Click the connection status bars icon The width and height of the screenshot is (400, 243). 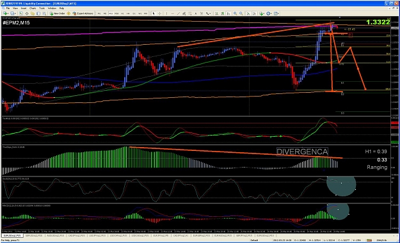(369, 240)
